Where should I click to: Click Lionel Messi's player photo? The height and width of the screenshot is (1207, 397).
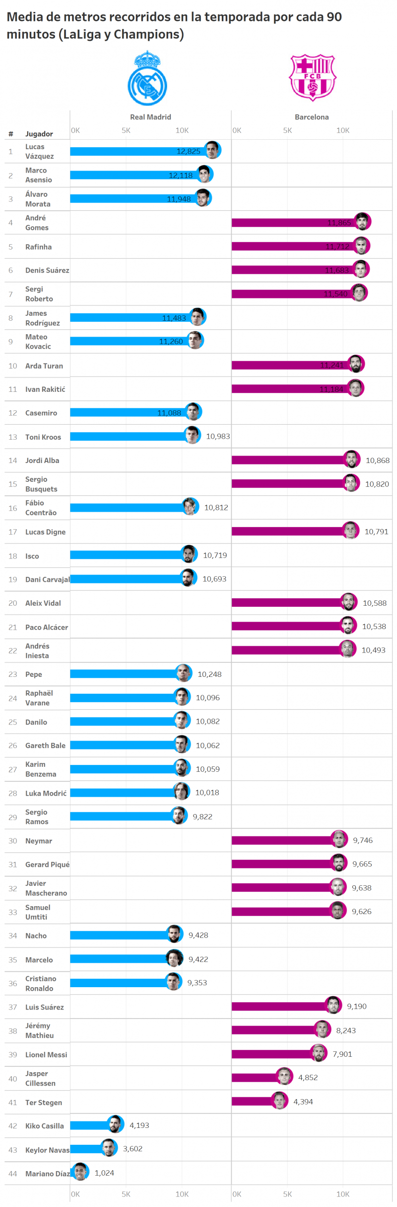point(319,1053)
